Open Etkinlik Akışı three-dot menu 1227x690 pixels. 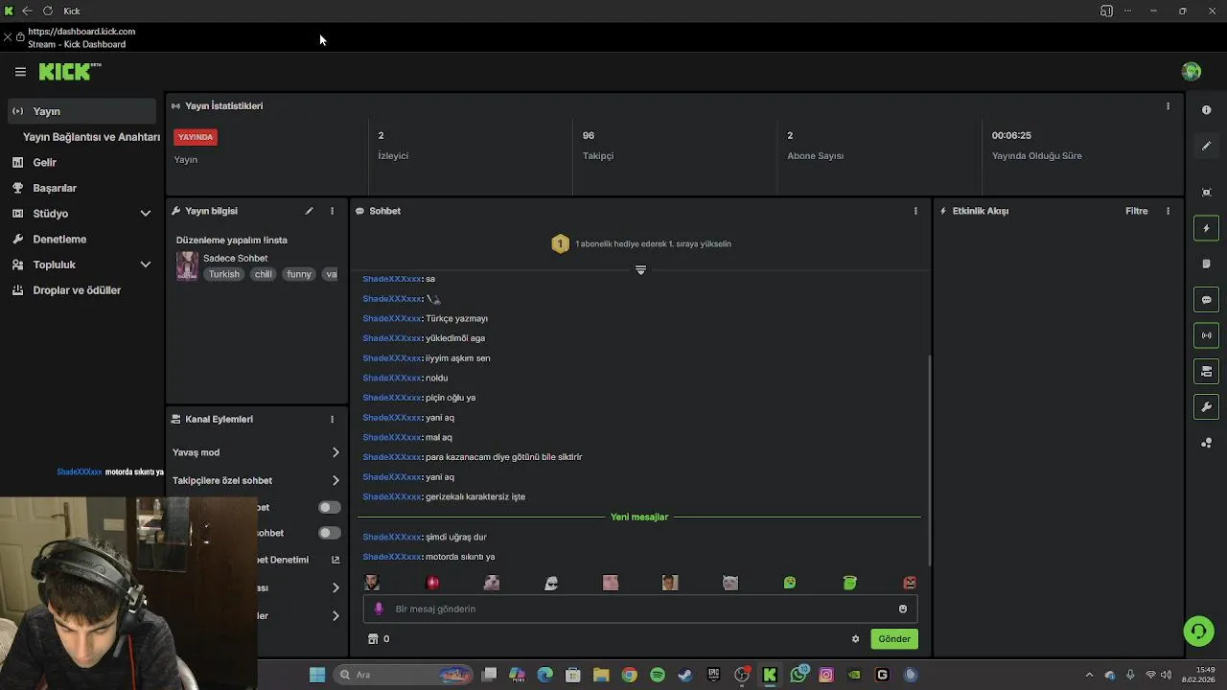pos(1168,211)
